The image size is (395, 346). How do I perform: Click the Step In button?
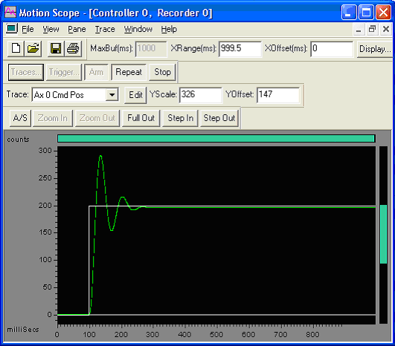pos(180,118)
